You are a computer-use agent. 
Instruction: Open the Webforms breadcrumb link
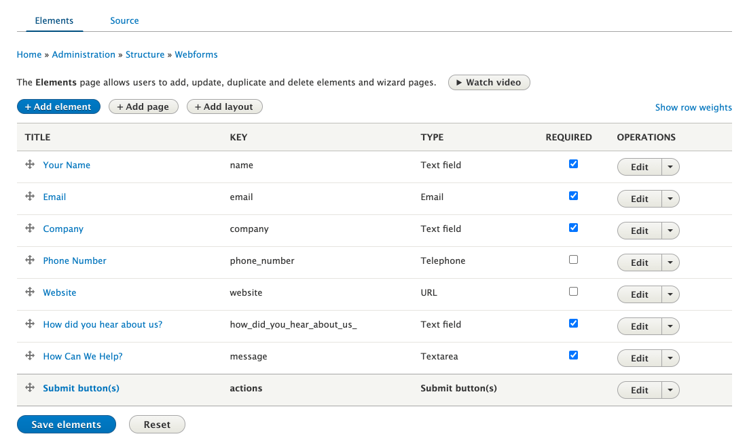click(x=196, y=54)
